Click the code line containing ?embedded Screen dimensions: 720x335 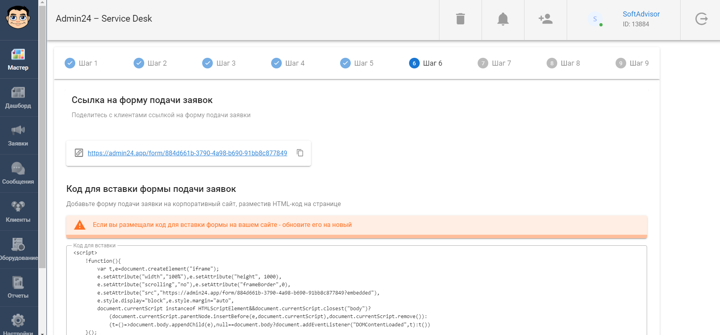point(238,293)
